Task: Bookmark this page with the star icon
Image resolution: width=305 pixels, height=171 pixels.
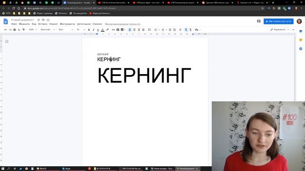Action: pos(263,9)
